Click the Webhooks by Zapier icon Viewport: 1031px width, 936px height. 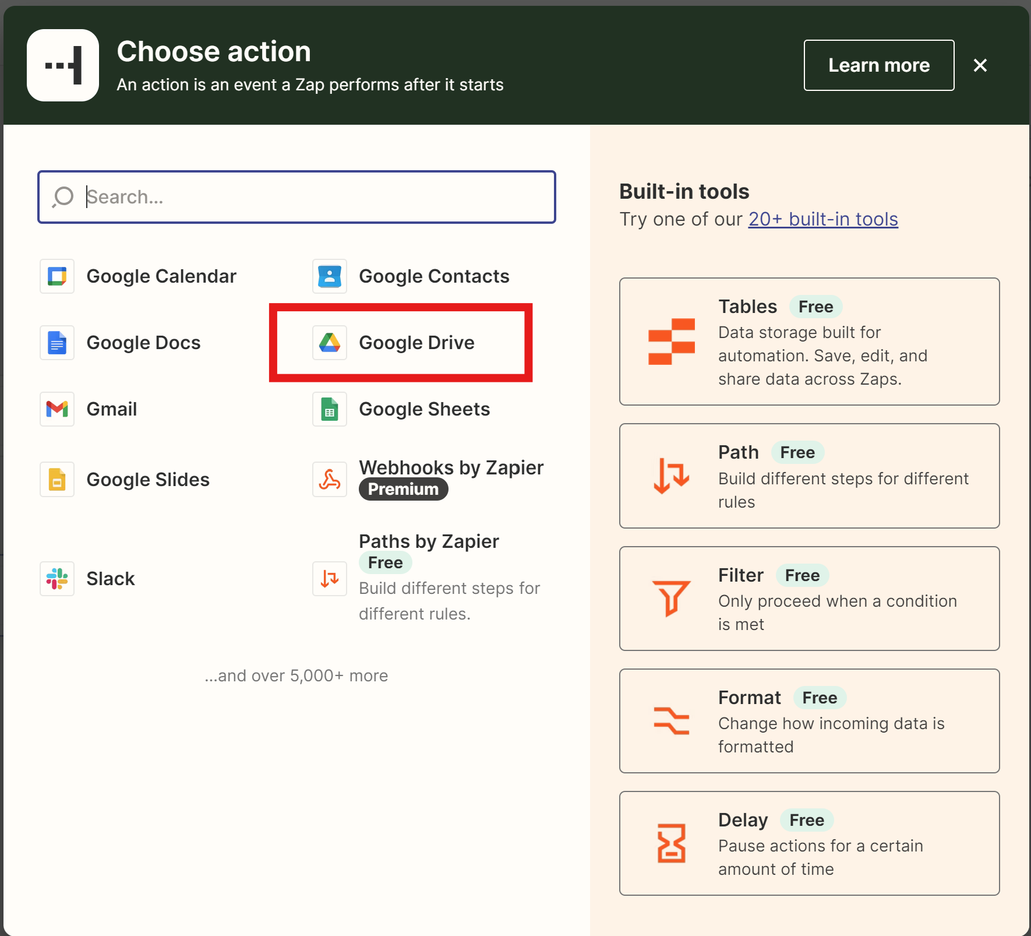pos(330,480)
